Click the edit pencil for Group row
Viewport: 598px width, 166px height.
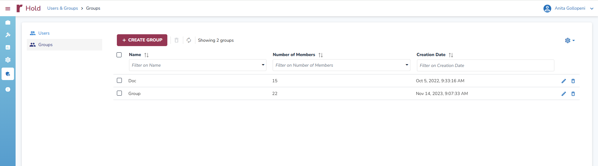(x=563, y=94)
